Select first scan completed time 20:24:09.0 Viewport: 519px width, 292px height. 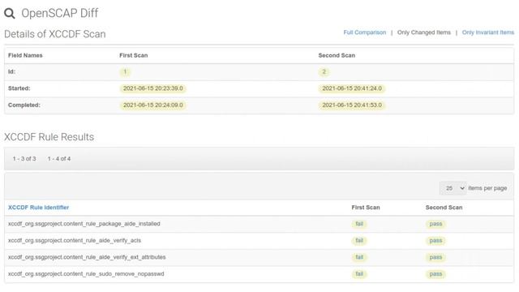tap(153, 105)
